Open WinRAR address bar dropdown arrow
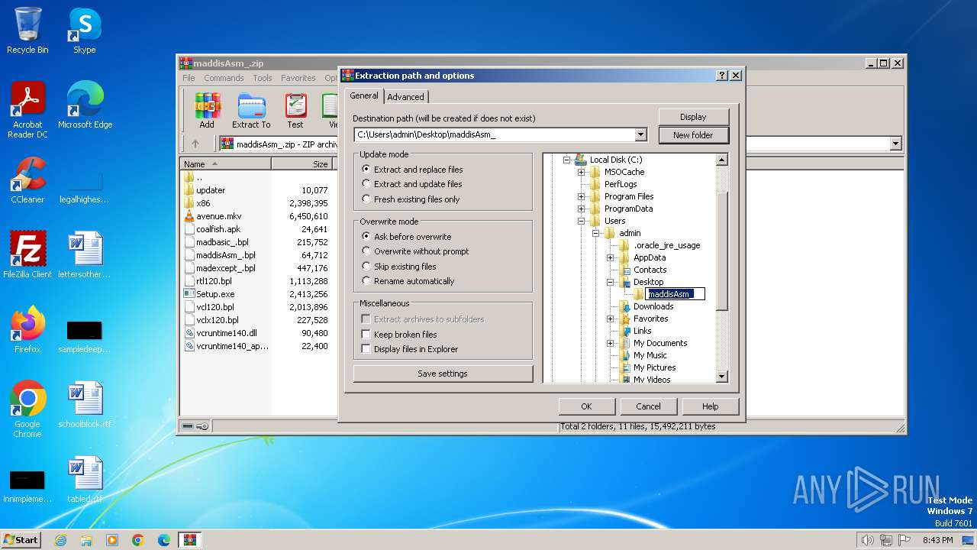The image size is (977, 550). click(x=895, y=144)
